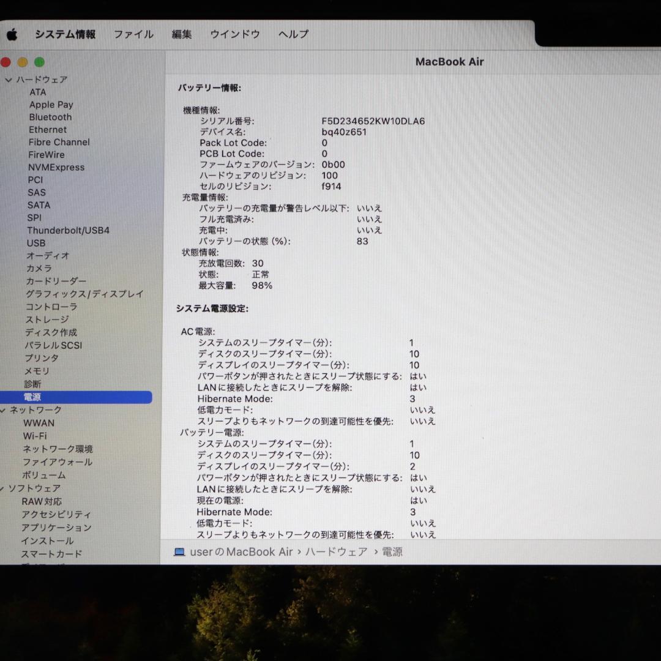Viewport: 661px width, 661px height.
Task: Click the computer icon in the breadcrumb bar
Action: click(180, 551)
